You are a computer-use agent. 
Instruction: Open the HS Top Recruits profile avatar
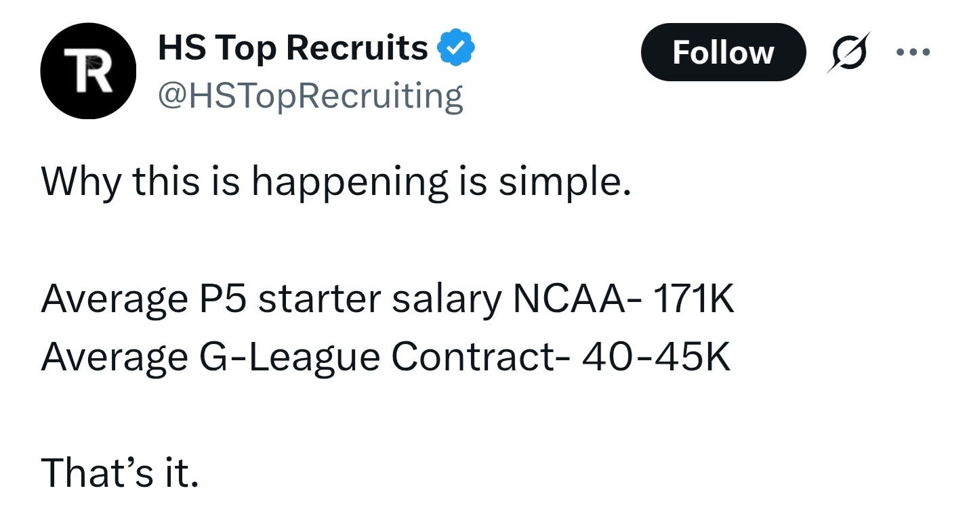pyautogui.click(x=88, y=71)
